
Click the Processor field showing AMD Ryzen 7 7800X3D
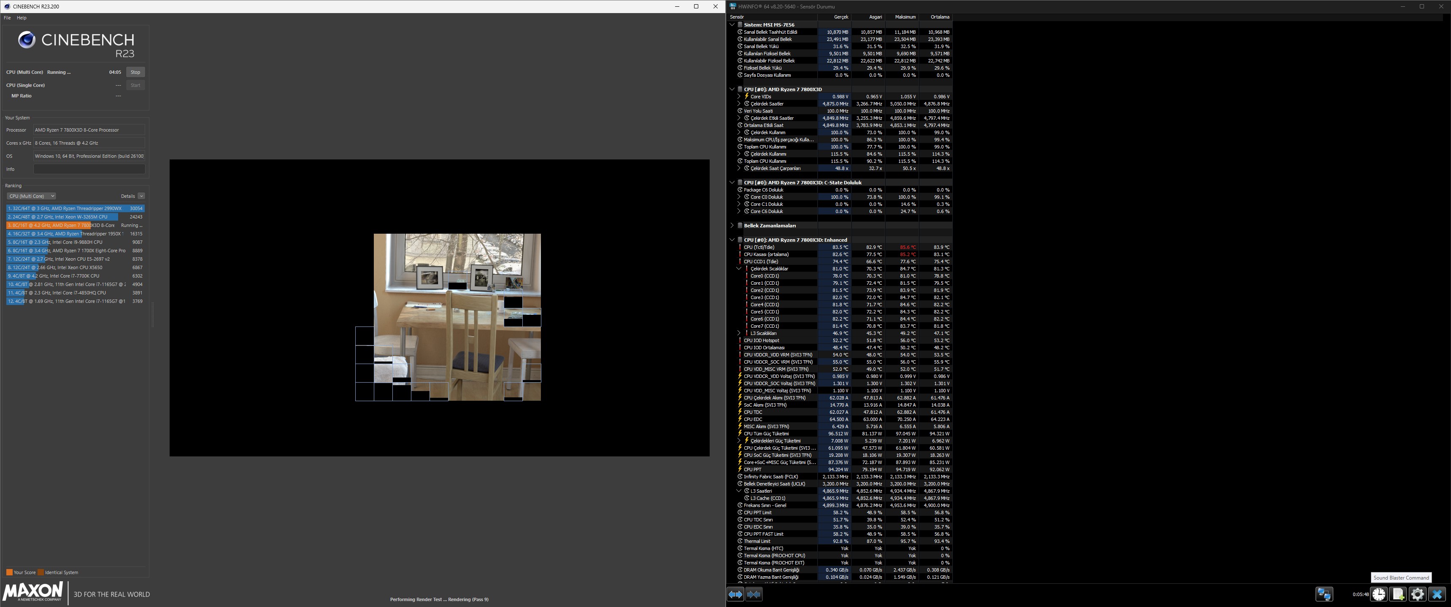89,130
